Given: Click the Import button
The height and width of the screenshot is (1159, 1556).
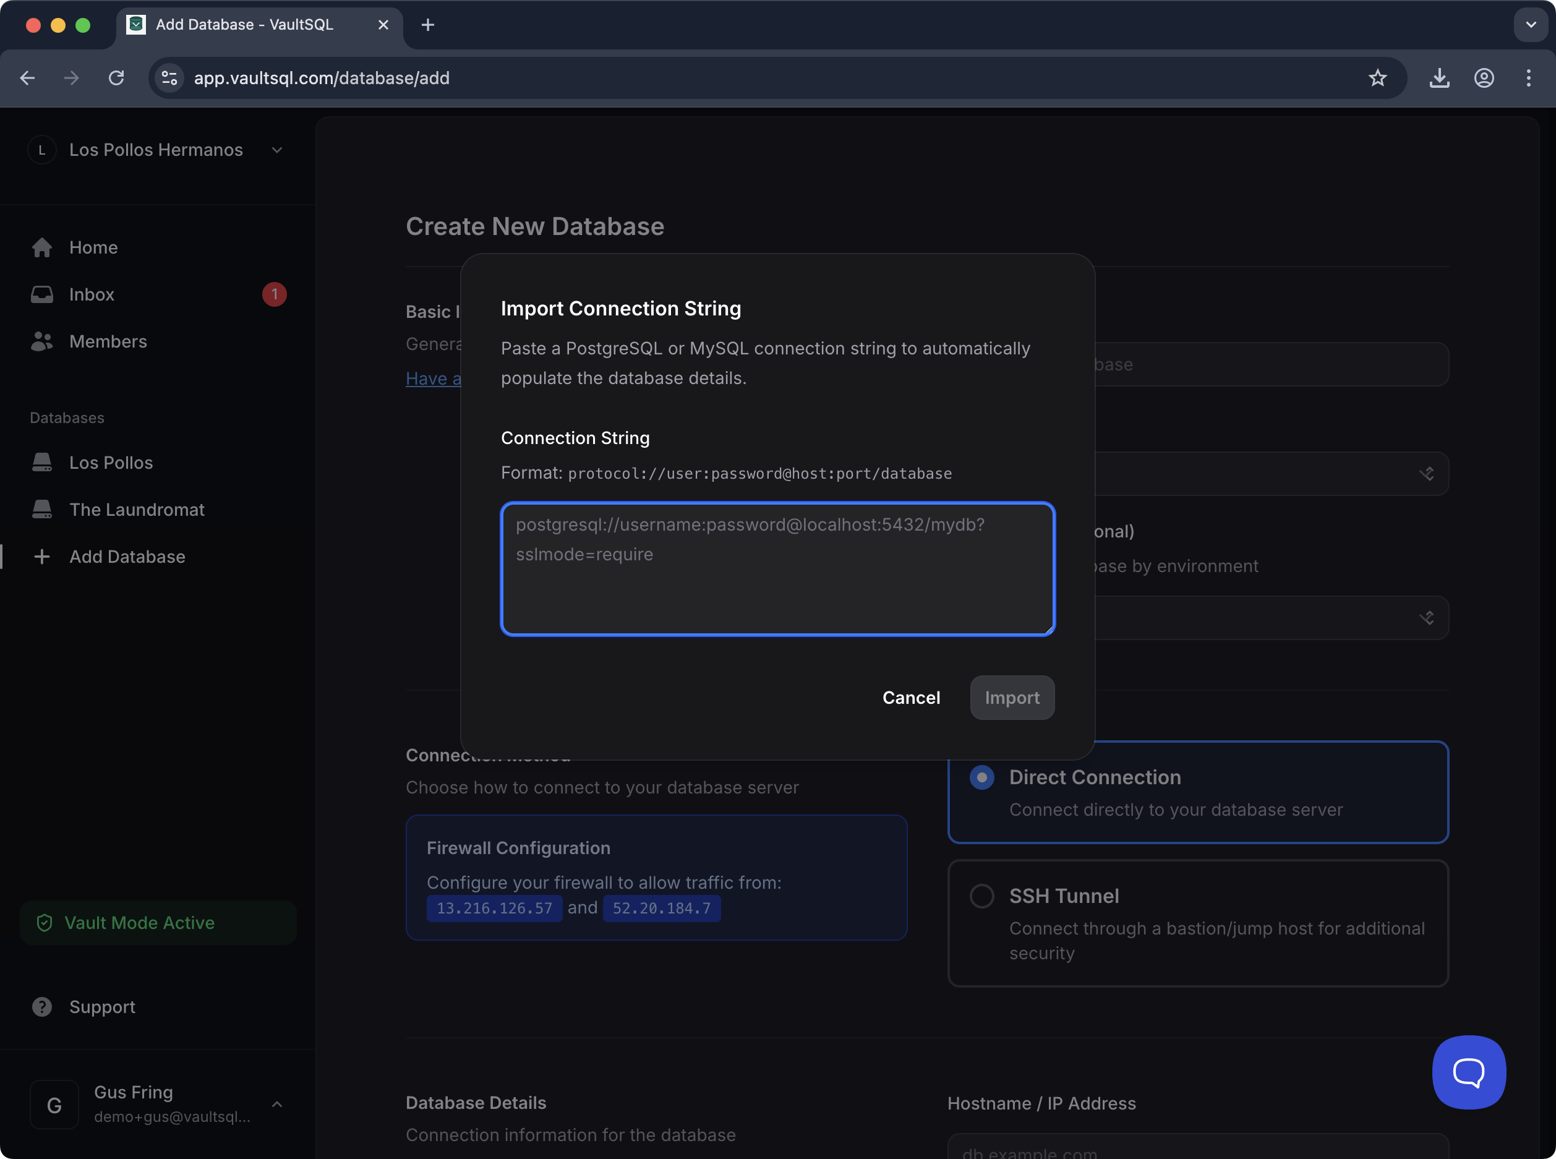Looking at the screenshot, I should [x=1012, y=698].
